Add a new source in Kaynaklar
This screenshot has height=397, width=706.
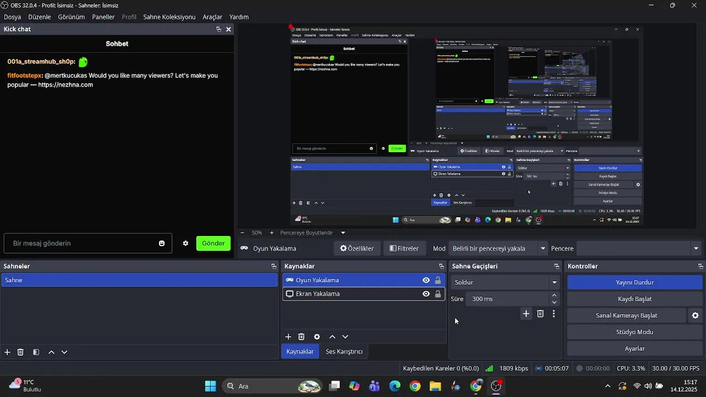click(288, 336)
